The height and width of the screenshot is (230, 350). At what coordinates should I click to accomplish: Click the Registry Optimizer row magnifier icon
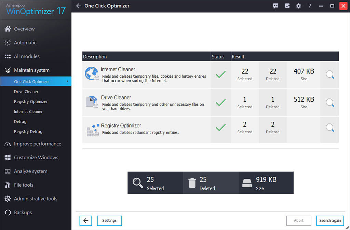(329, 128)
